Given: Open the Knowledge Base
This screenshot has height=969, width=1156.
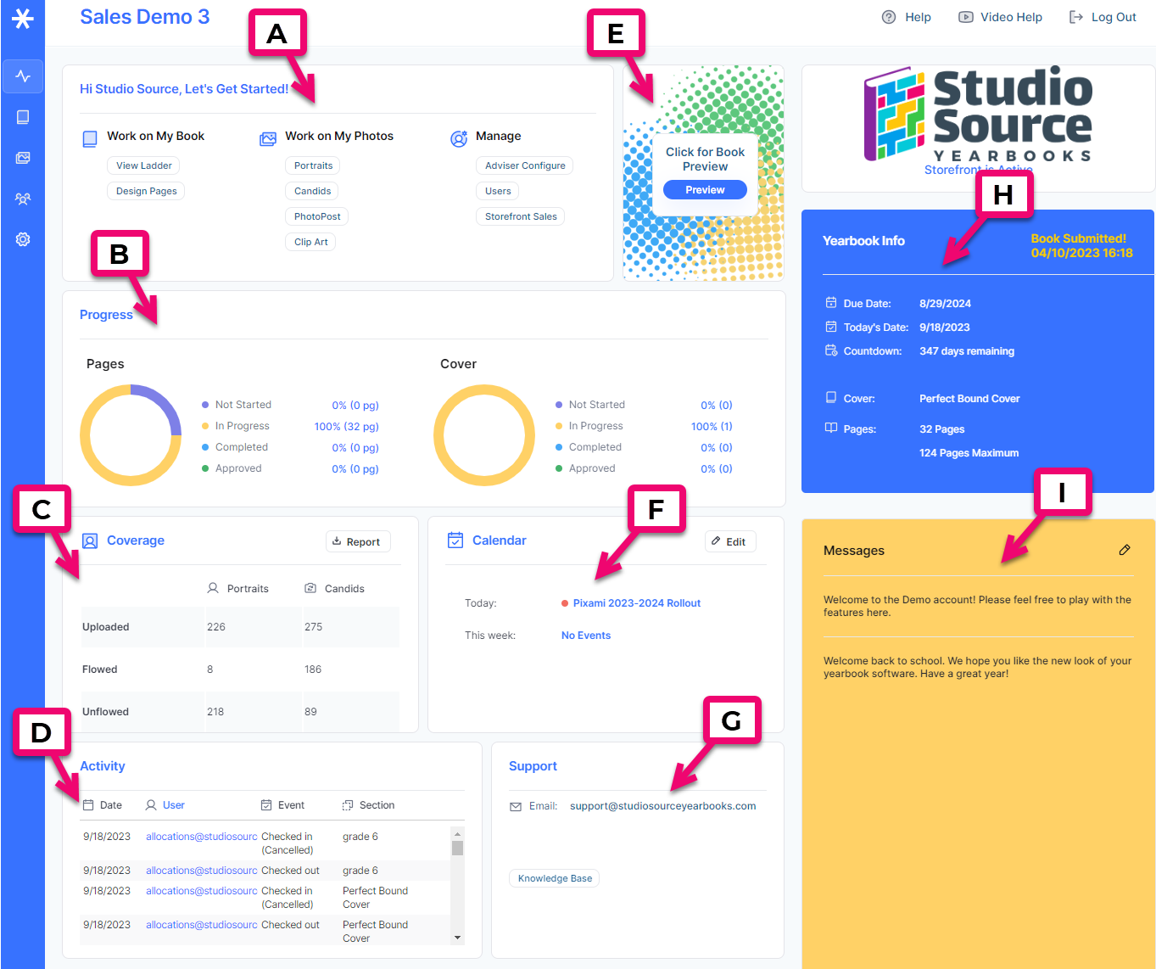Looking at the screenshot, I should [554, 878].
